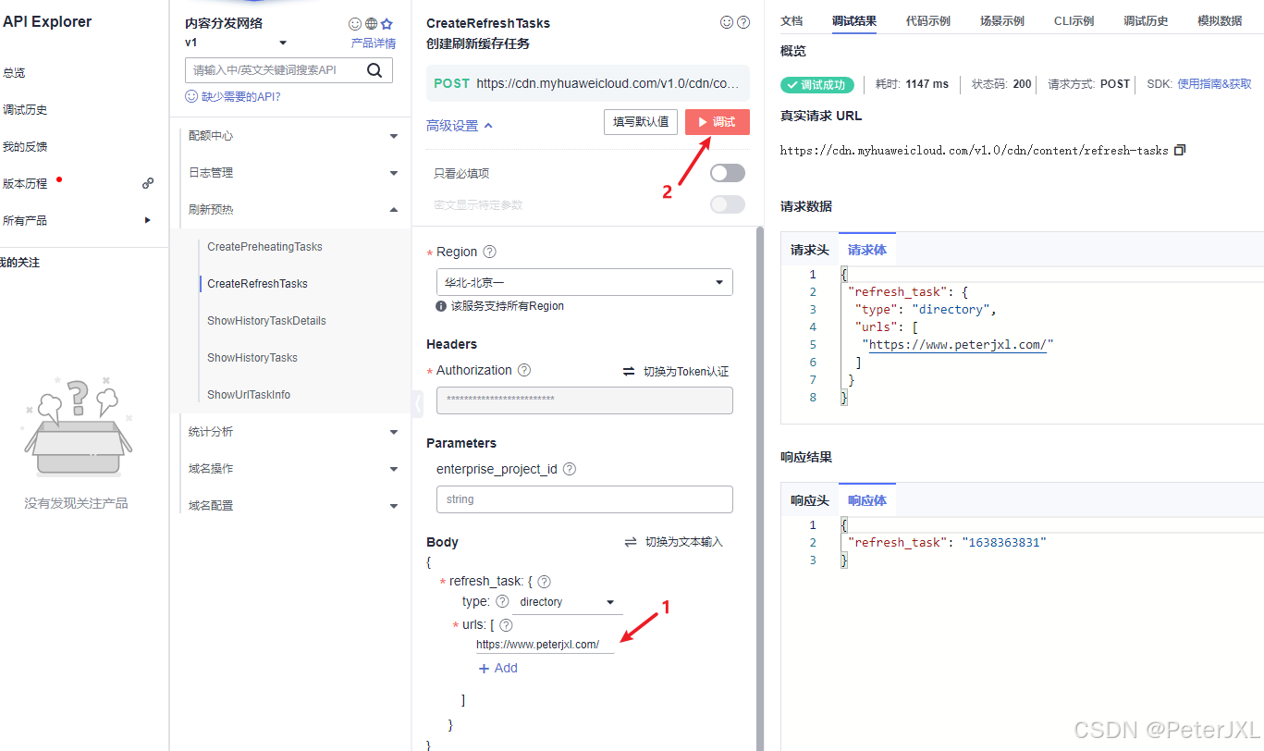Click the link icon beside 版本历程
Screen dimensions: 1264x751
click(148, 184)
